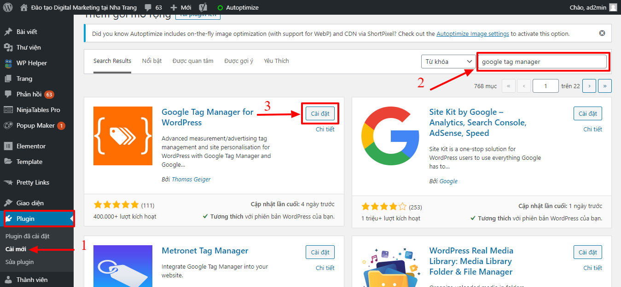The image size is (621, 287).
Task: Click the media icon beside 'Thư viện'
Action: pos(8,47)
